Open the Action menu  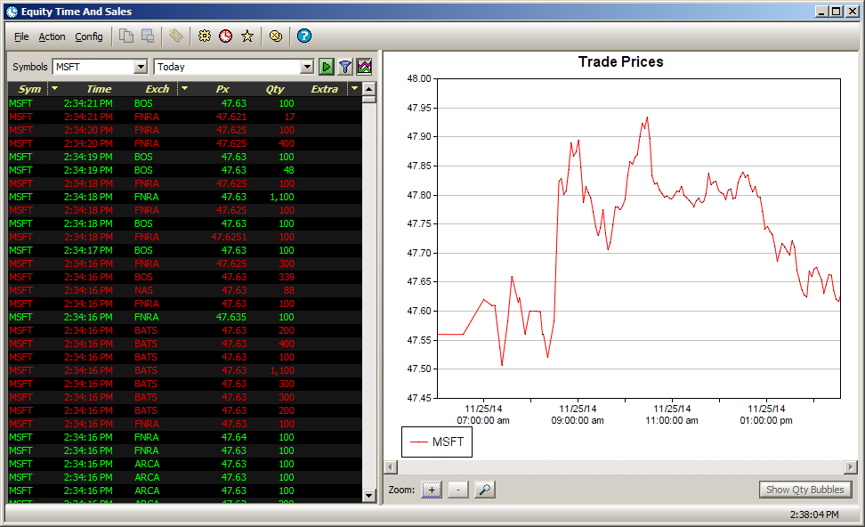(52, 36)
